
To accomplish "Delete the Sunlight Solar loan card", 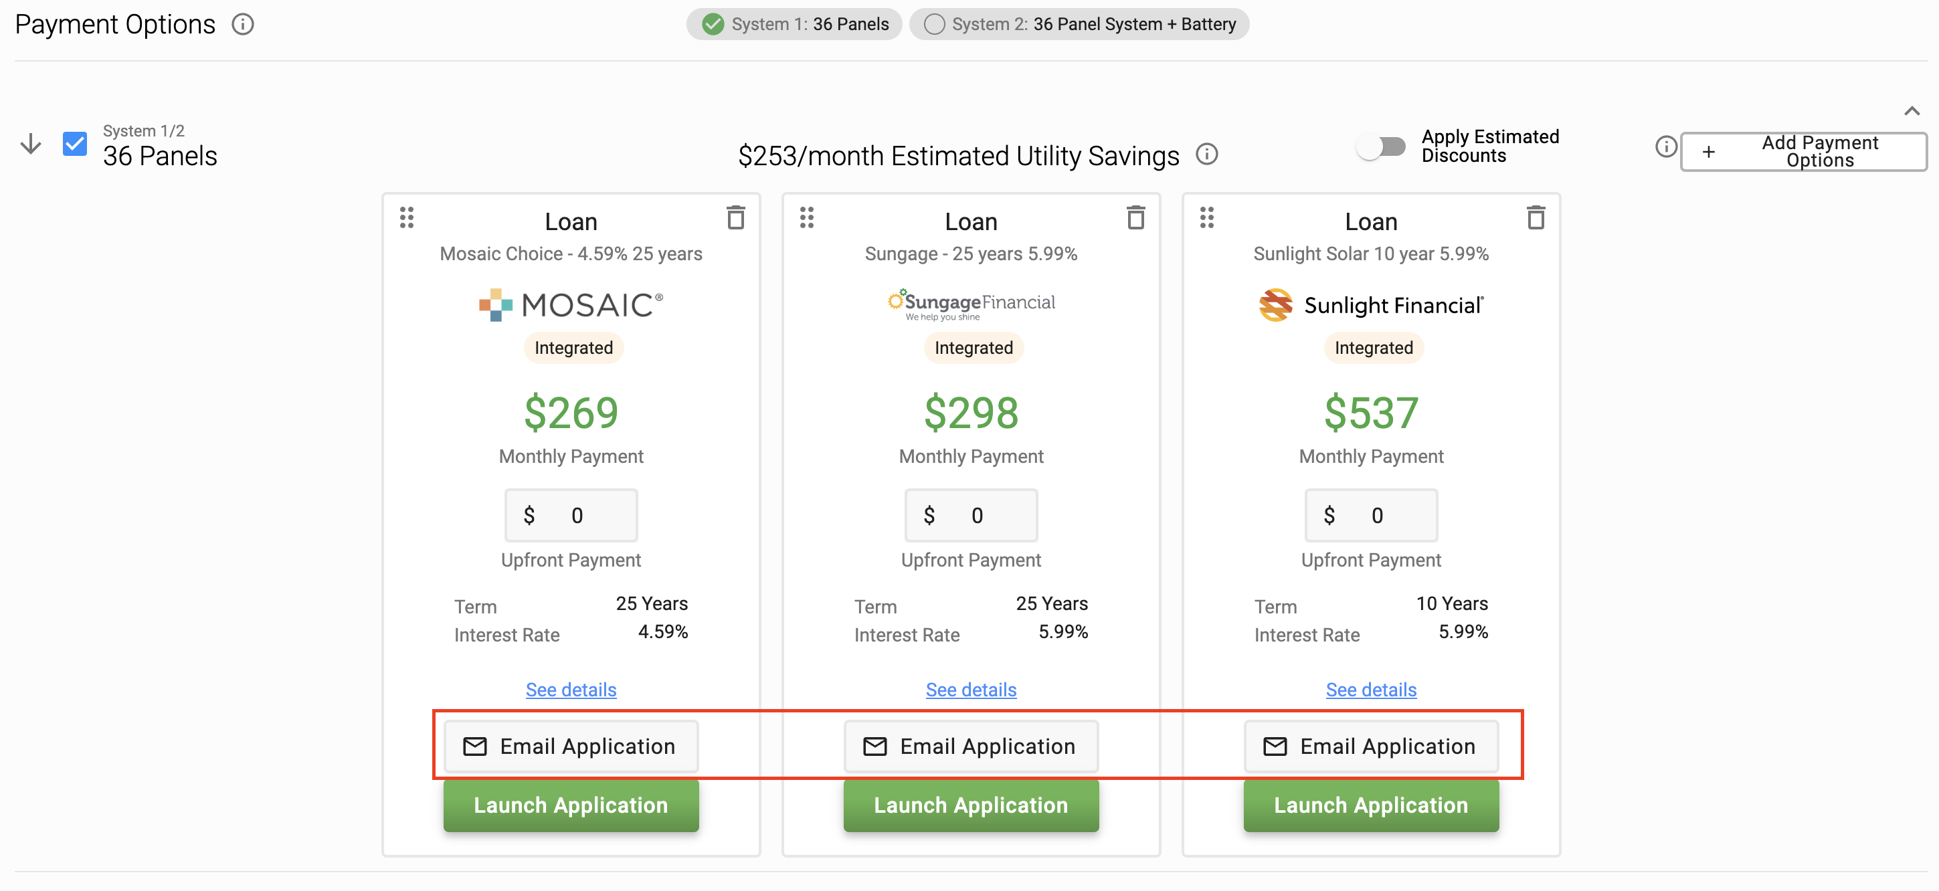I will (x=1536, y=217).
